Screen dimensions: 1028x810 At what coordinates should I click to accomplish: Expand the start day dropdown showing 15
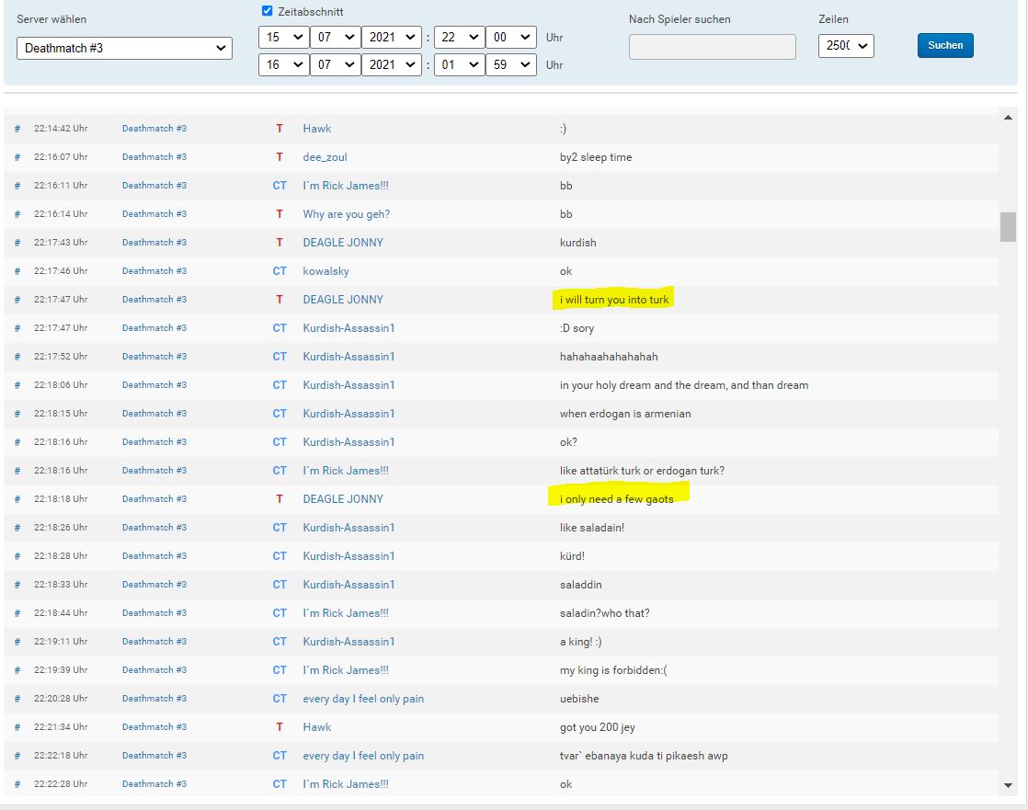coord(283,38)
